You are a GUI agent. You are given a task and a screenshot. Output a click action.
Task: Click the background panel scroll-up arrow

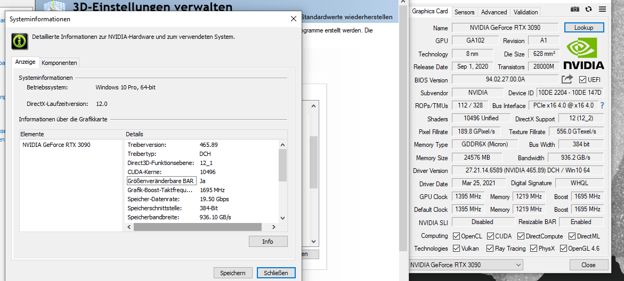point(313,106)
